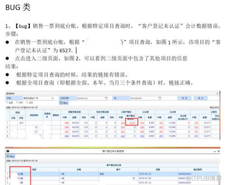Open the blue 165 link in row 4
This screenshot has width=226, height=185.
[142, 136]
